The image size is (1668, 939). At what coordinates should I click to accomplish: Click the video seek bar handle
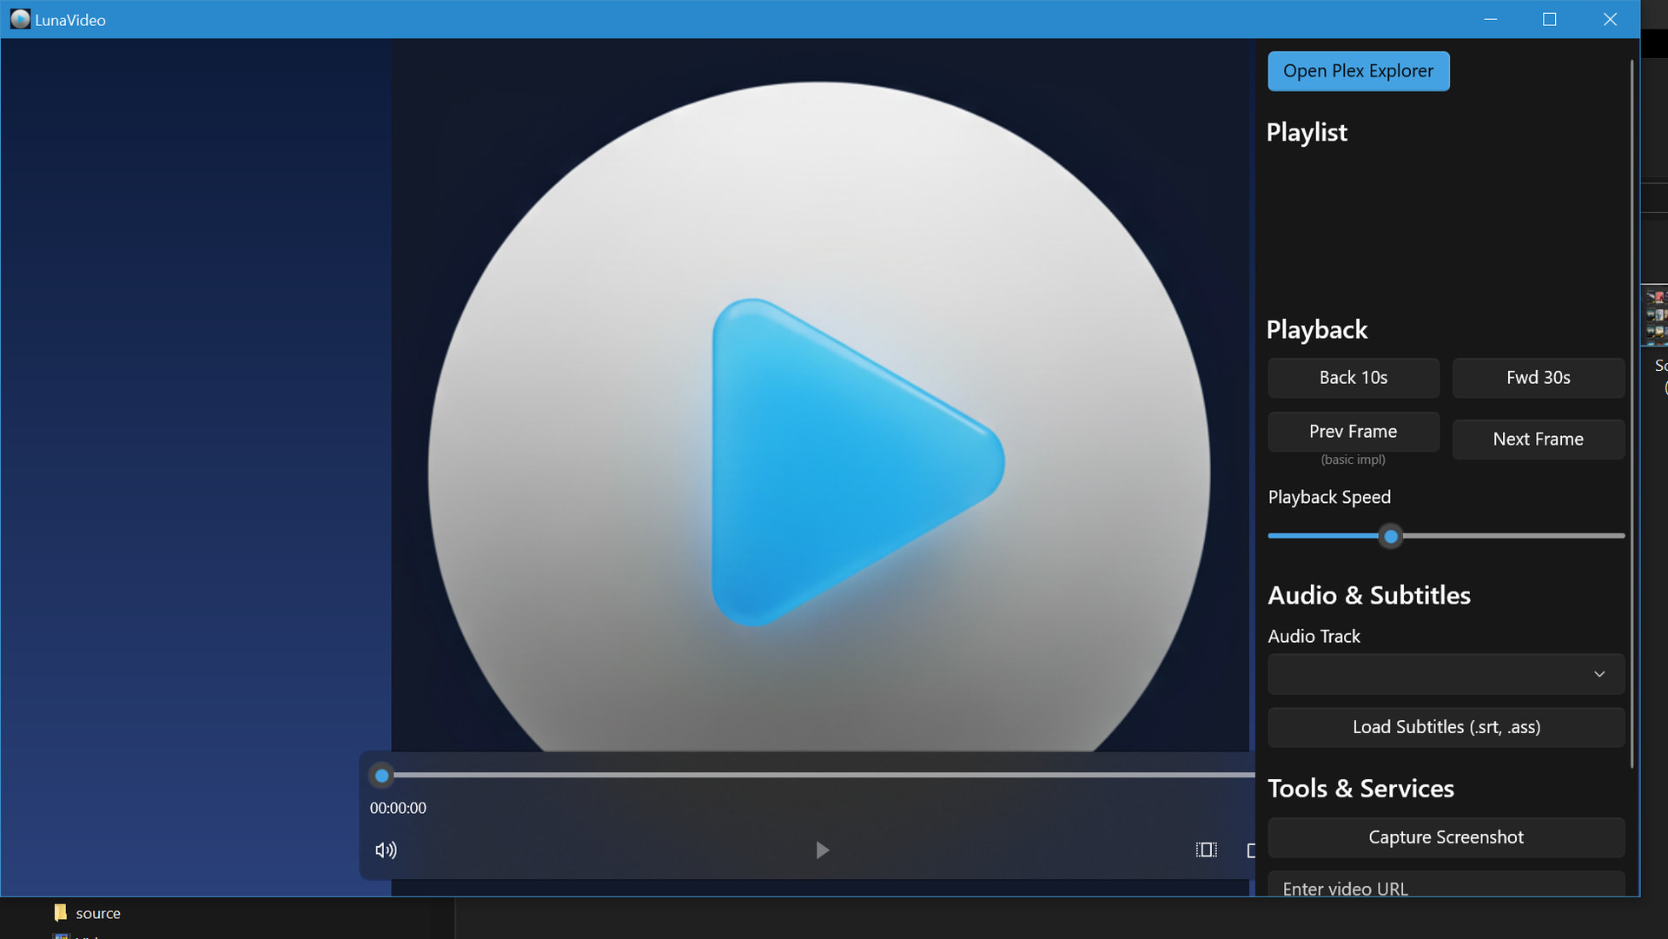point(381,776)
